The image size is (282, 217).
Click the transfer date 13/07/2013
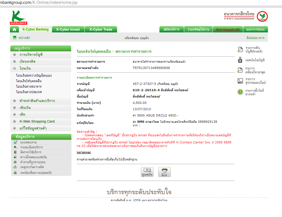click(x=142, y=109)
